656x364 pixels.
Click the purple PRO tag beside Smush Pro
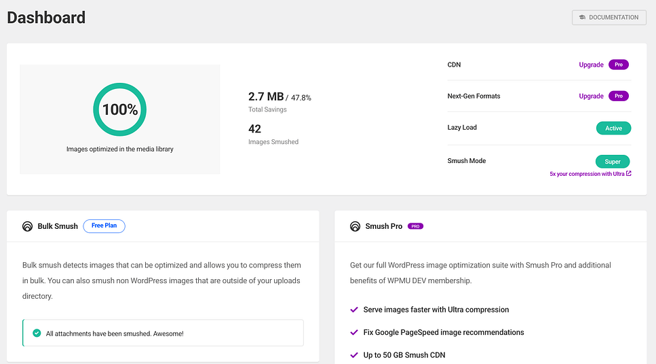point(415,226)
